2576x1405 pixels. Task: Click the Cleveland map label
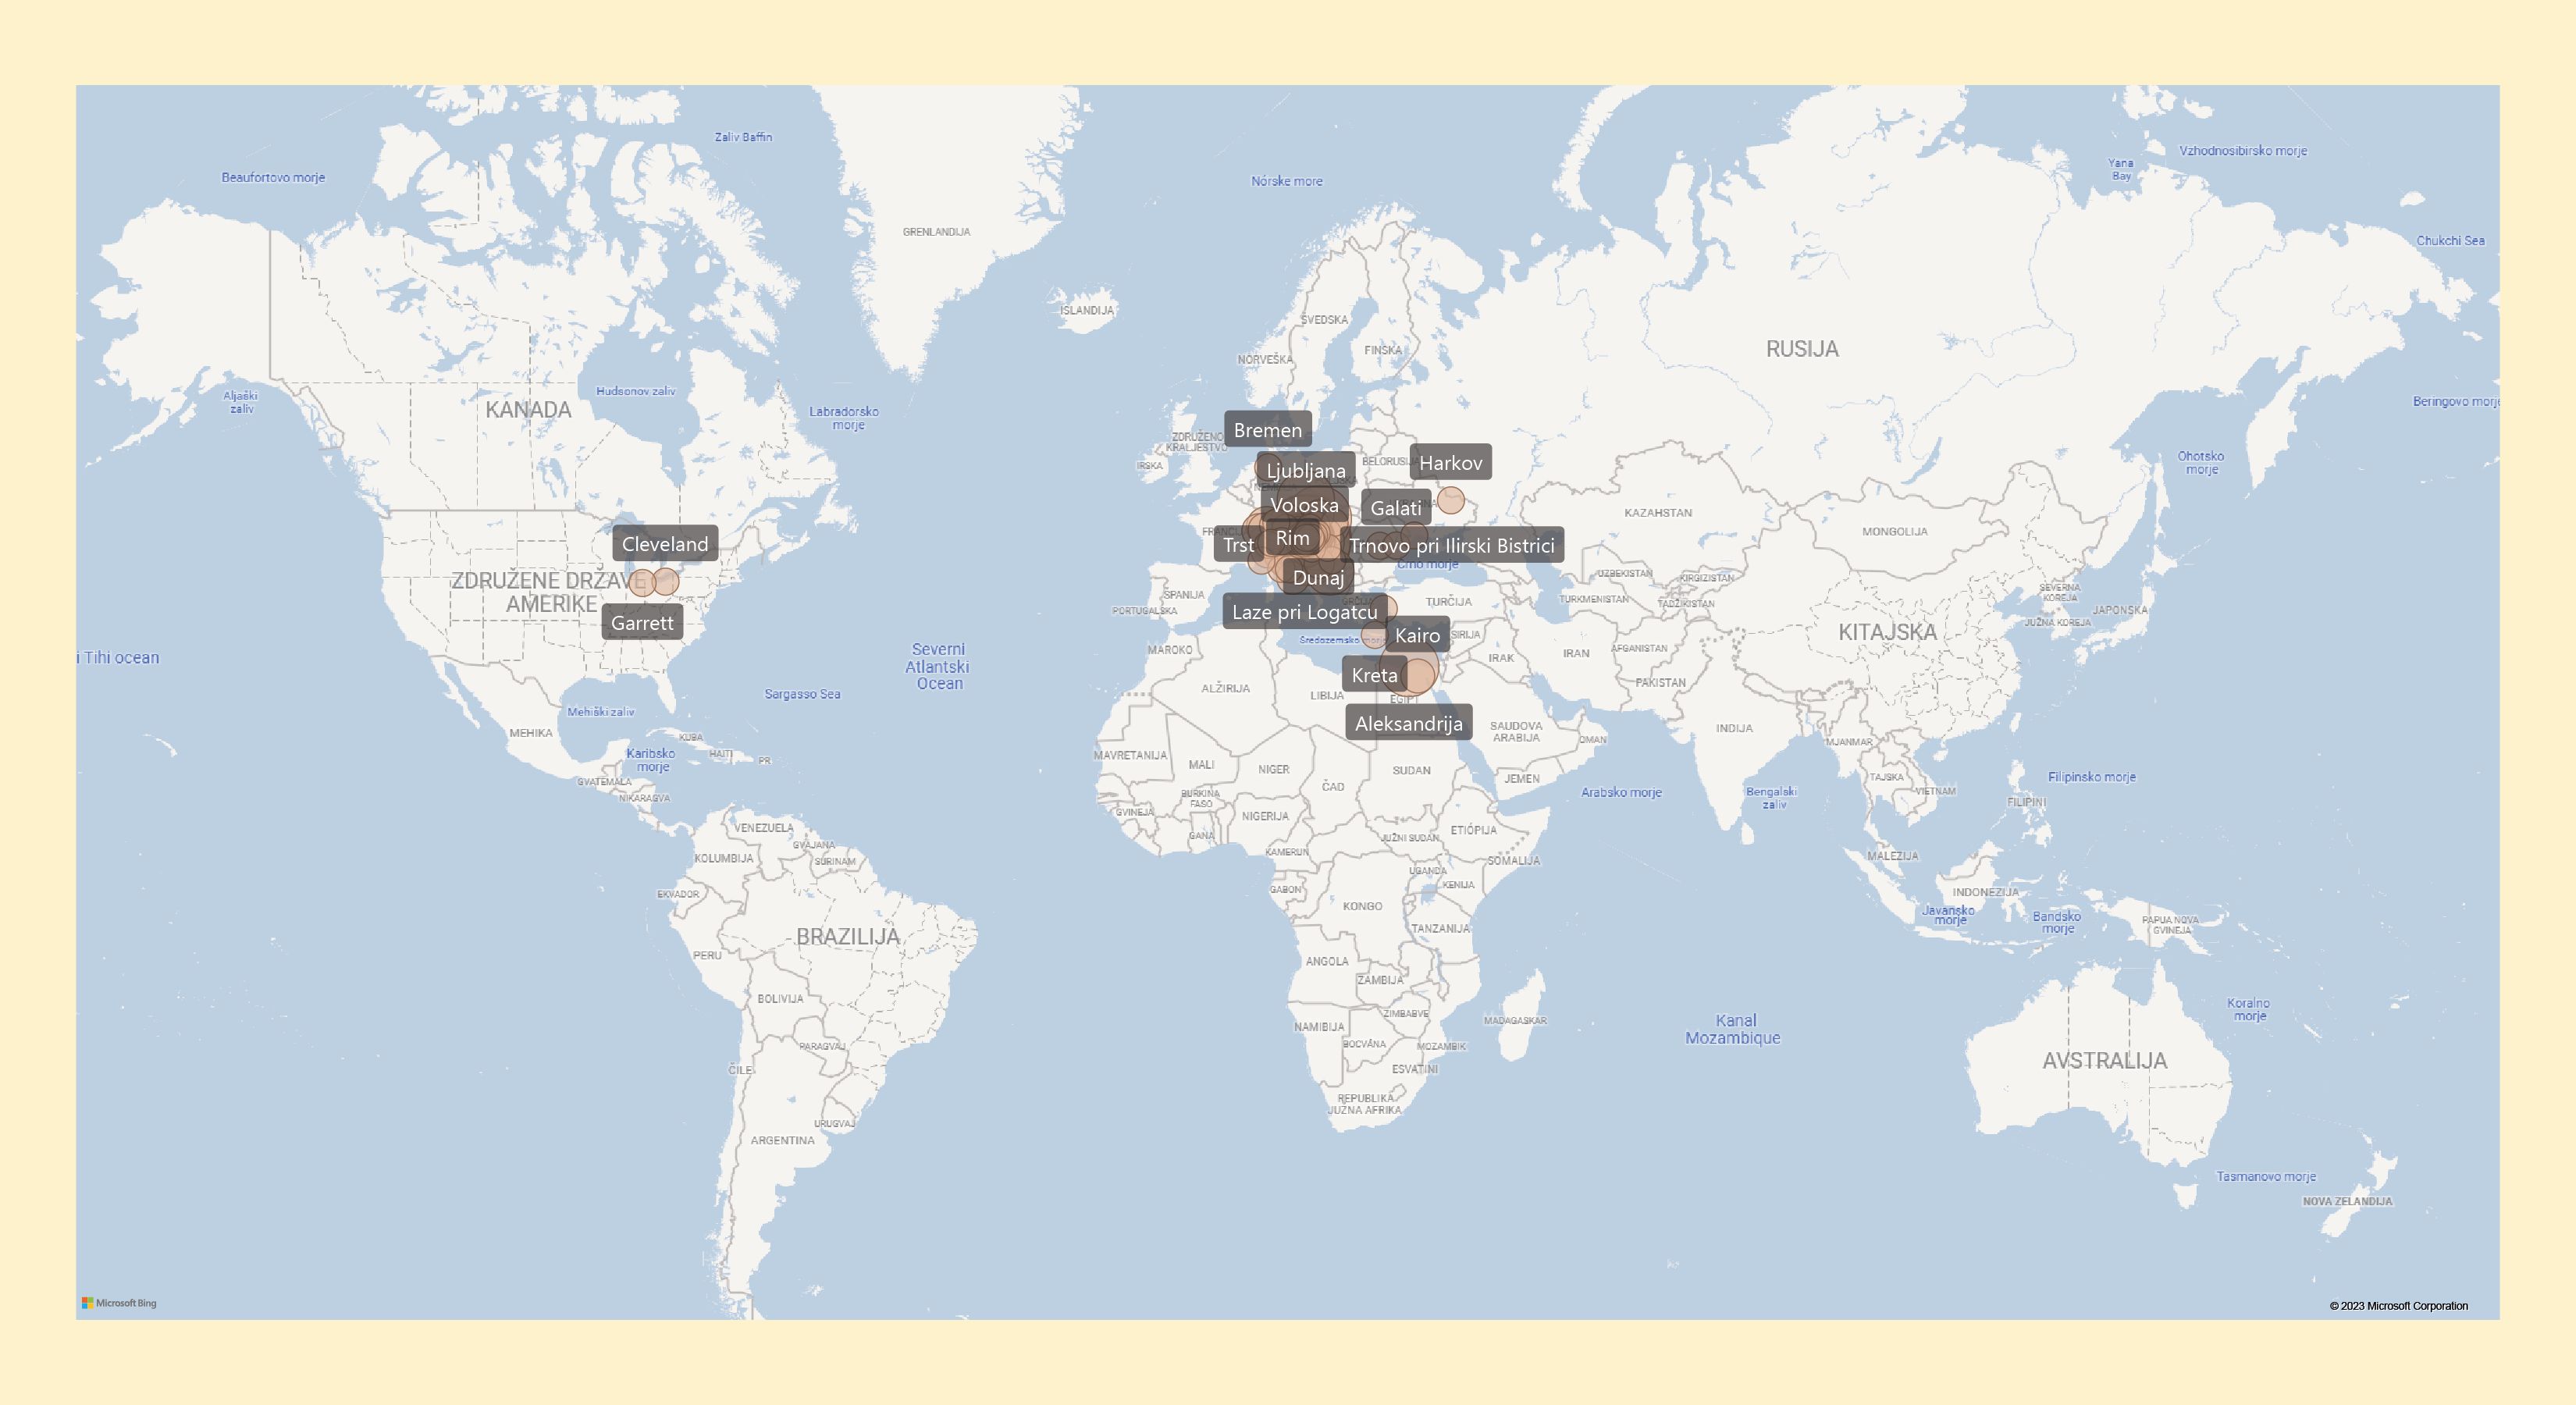pos(665,544)
